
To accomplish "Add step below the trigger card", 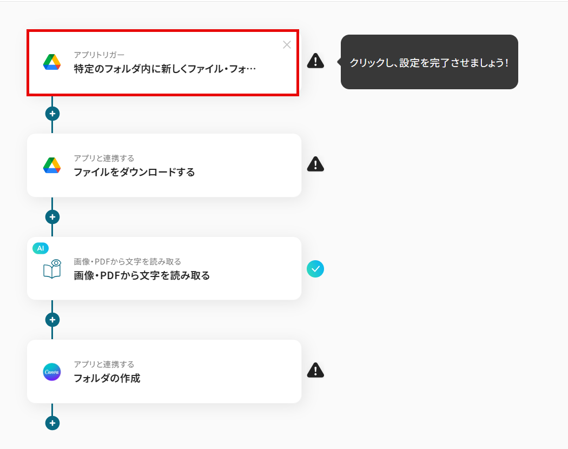I will tap(52, 114).
